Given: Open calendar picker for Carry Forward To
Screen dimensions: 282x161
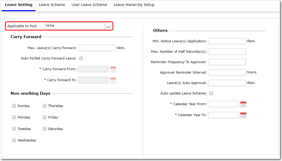Looking at the screenshot, I should (113, 80).
